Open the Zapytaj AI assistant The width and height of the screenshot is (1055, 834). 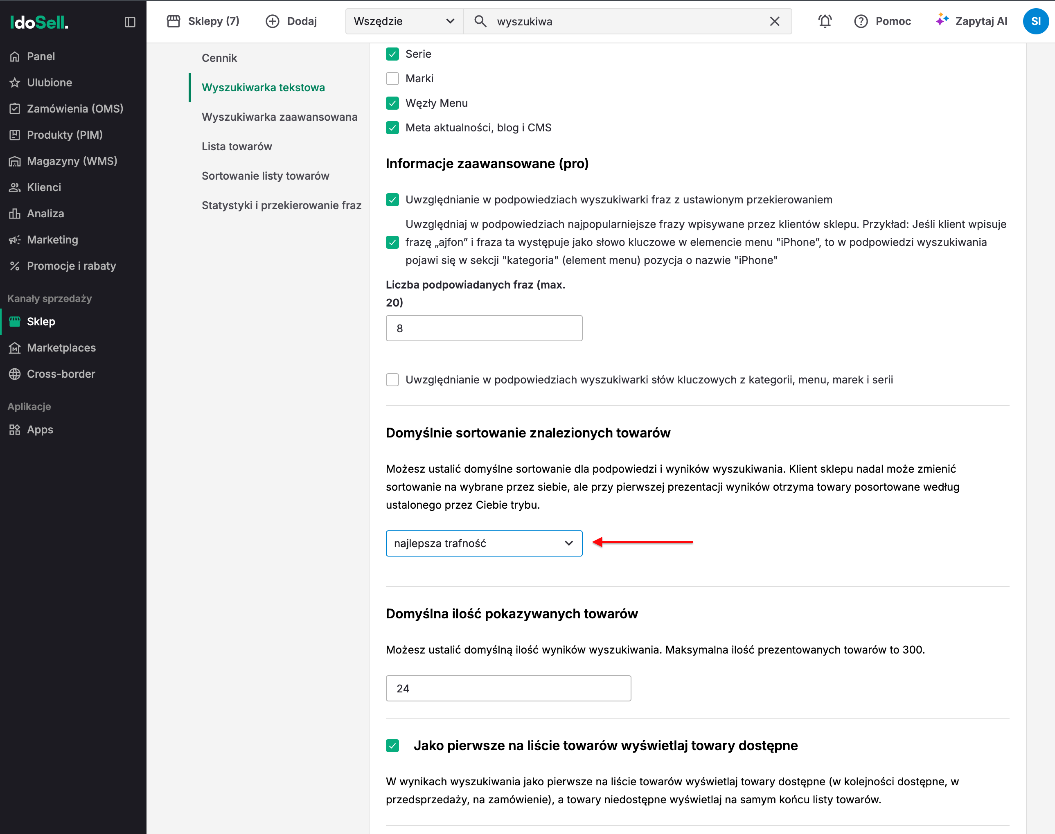[x=971, y=22]
